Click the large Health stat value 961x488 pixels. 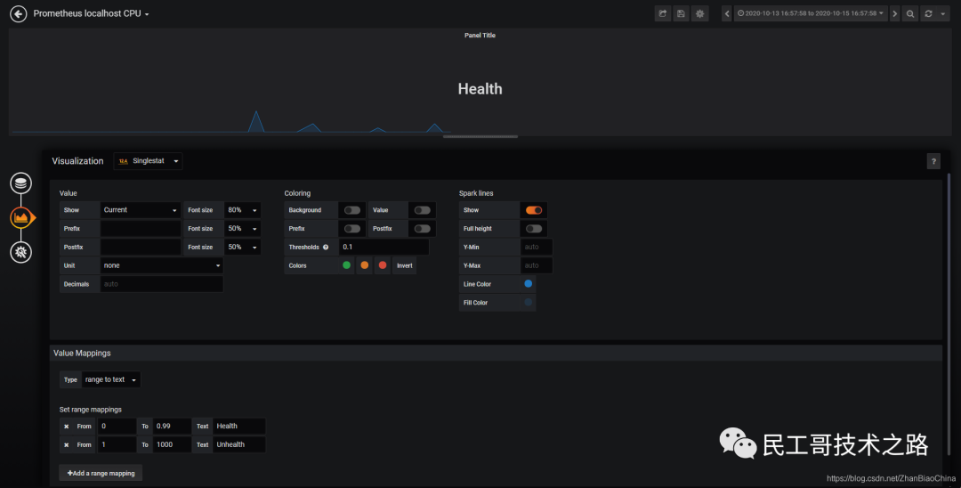[x=480, y=89]
